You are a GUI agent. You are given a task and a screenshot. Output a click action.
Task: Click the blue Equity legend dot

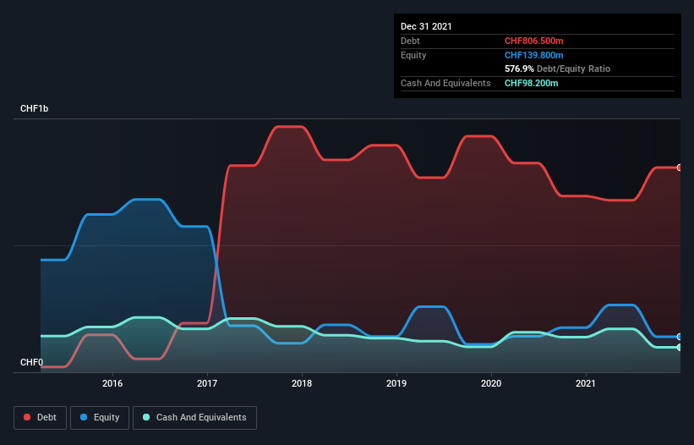point(84,417)
